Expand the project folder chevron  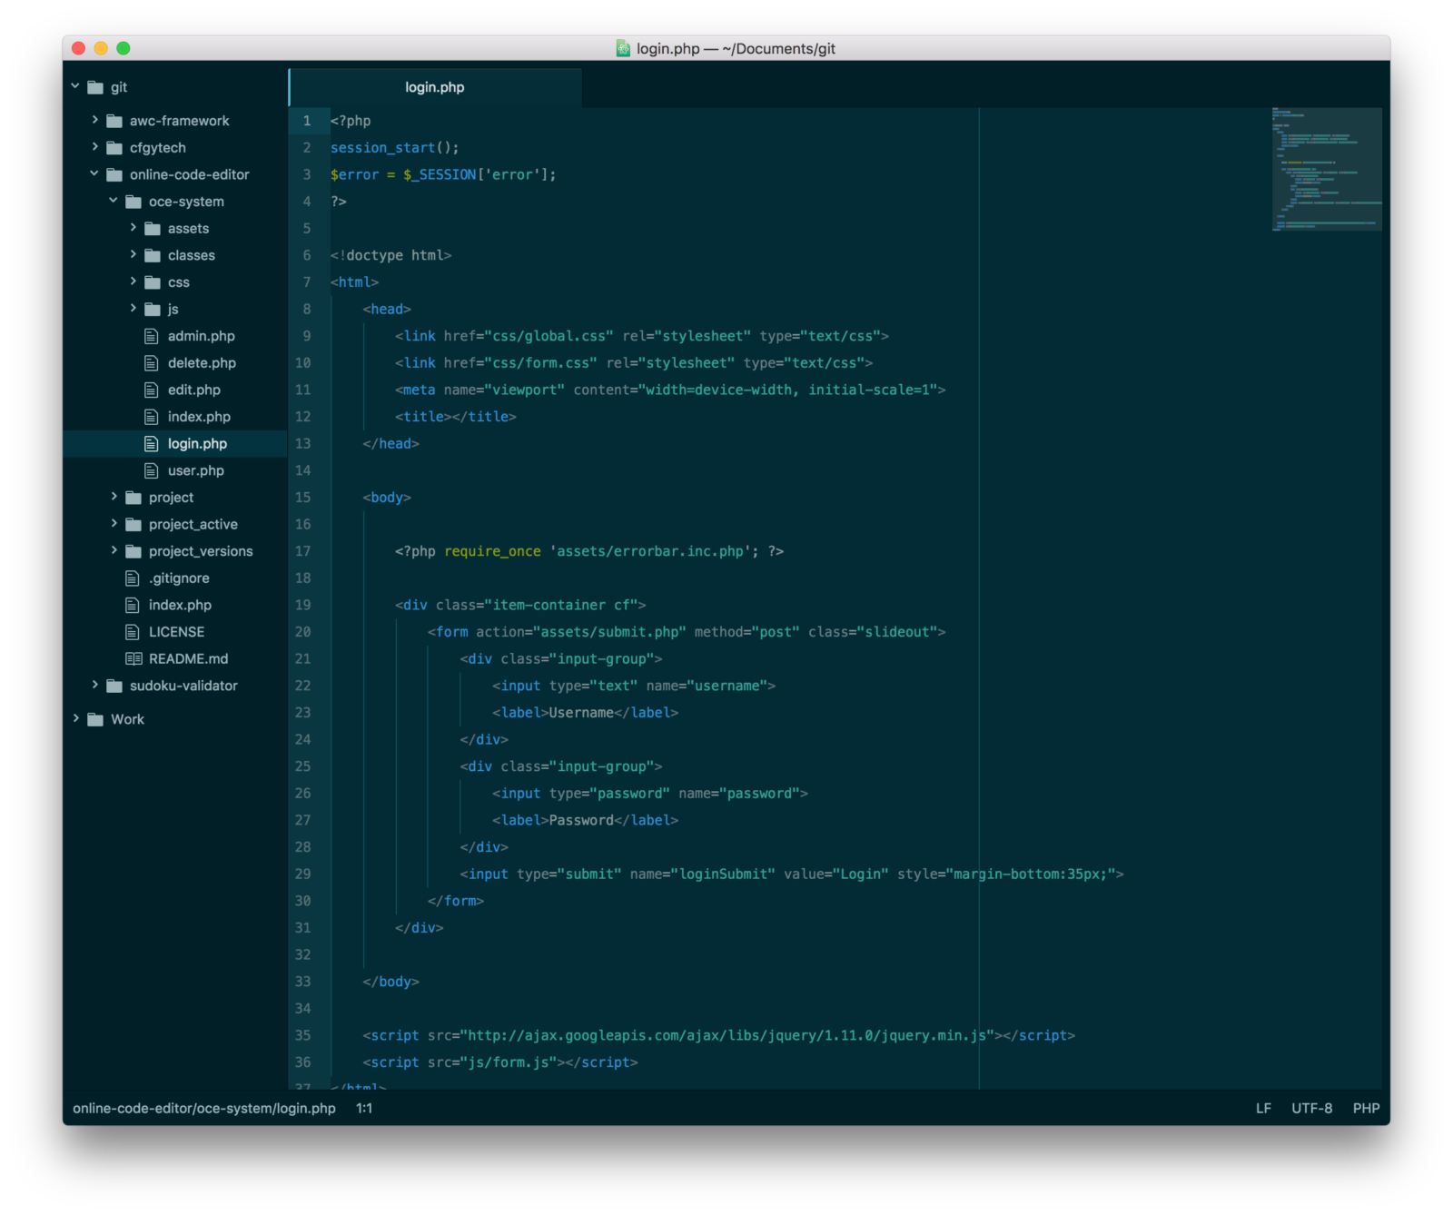(x=114, y=497)
